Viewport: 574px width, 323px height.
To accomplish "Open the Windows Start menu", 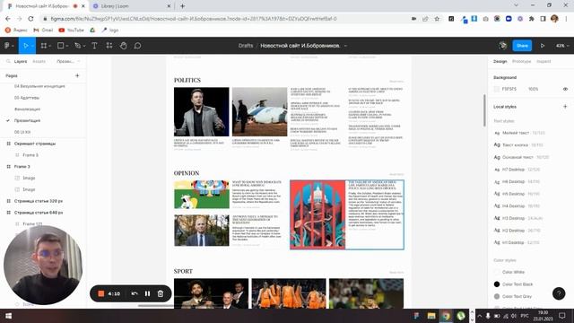I will click(8, 316).
